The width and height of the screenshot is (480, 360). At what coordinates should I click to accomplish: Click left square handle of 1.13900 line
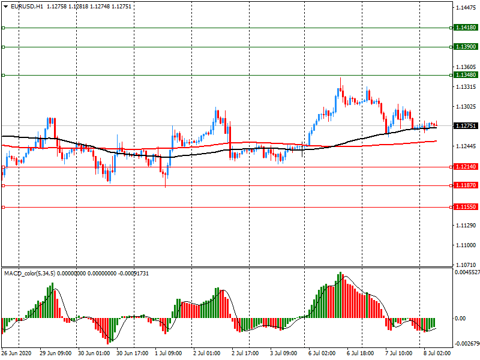pyautogui.click(x=3, y=47)
